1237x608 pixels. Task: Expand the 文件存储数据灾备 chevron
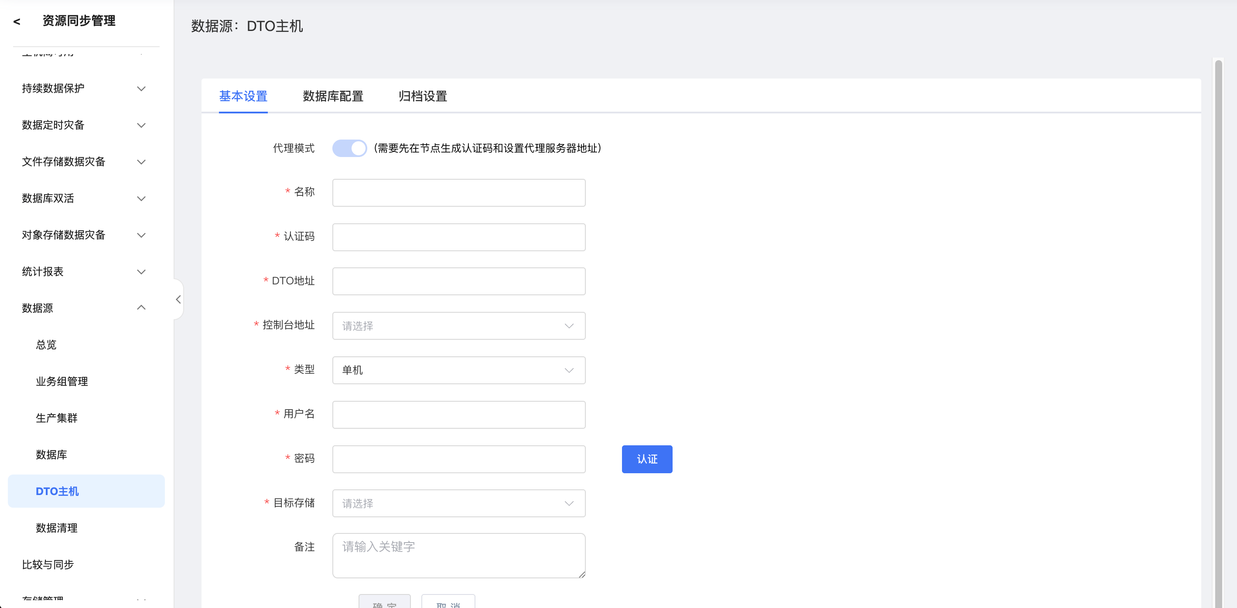(141, 162)
